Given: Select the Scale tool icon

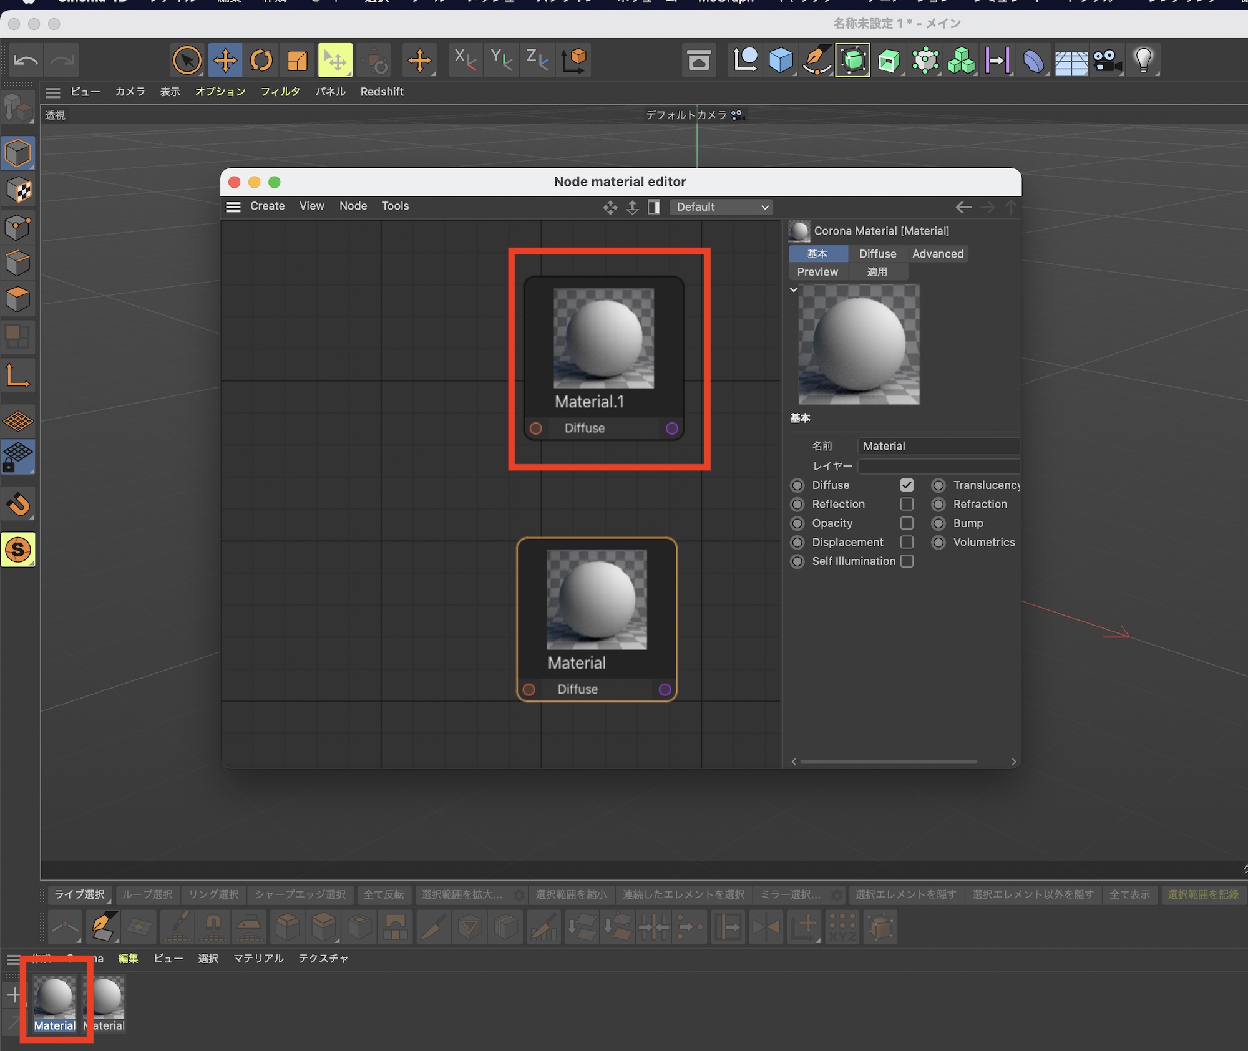Looking at the screenshot, I should [298, 61].
